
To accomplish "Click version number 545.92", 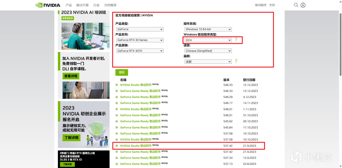I will pos(228,121).
